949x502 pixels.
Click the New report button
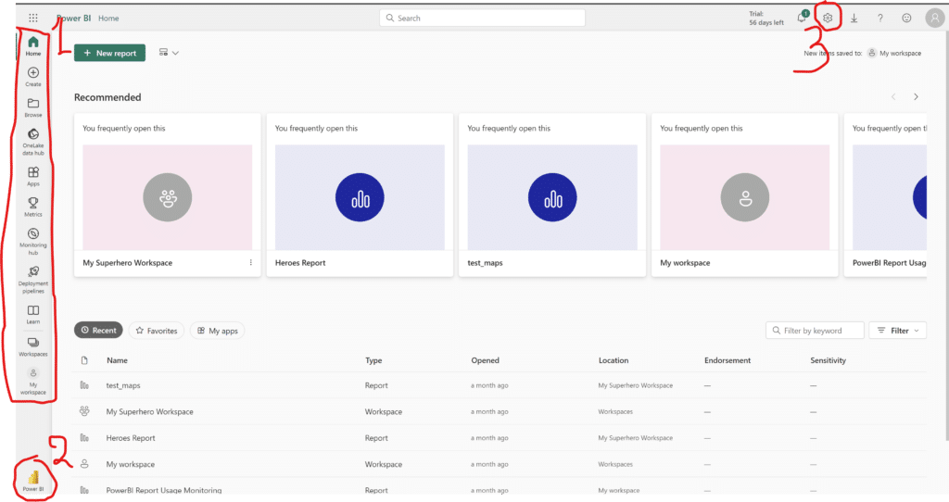click(109, 53)
